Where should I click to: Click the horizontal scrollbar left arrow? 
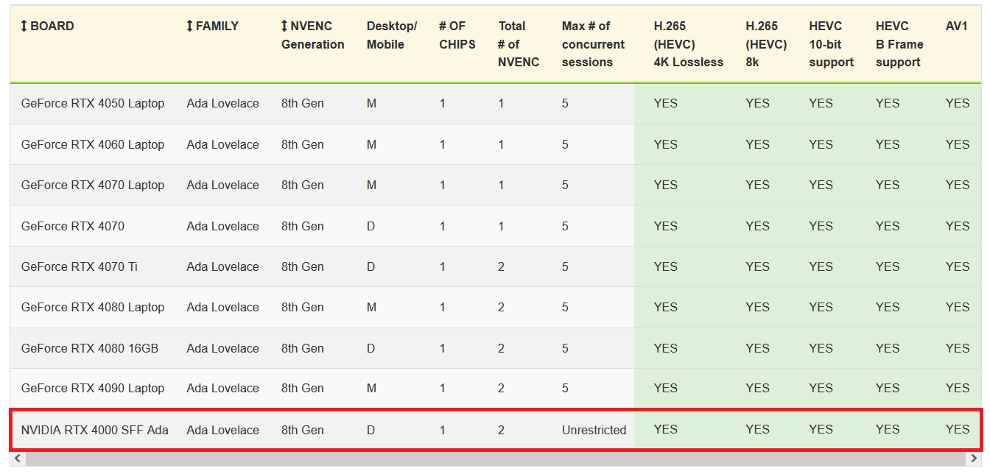[x=16, y=459]
